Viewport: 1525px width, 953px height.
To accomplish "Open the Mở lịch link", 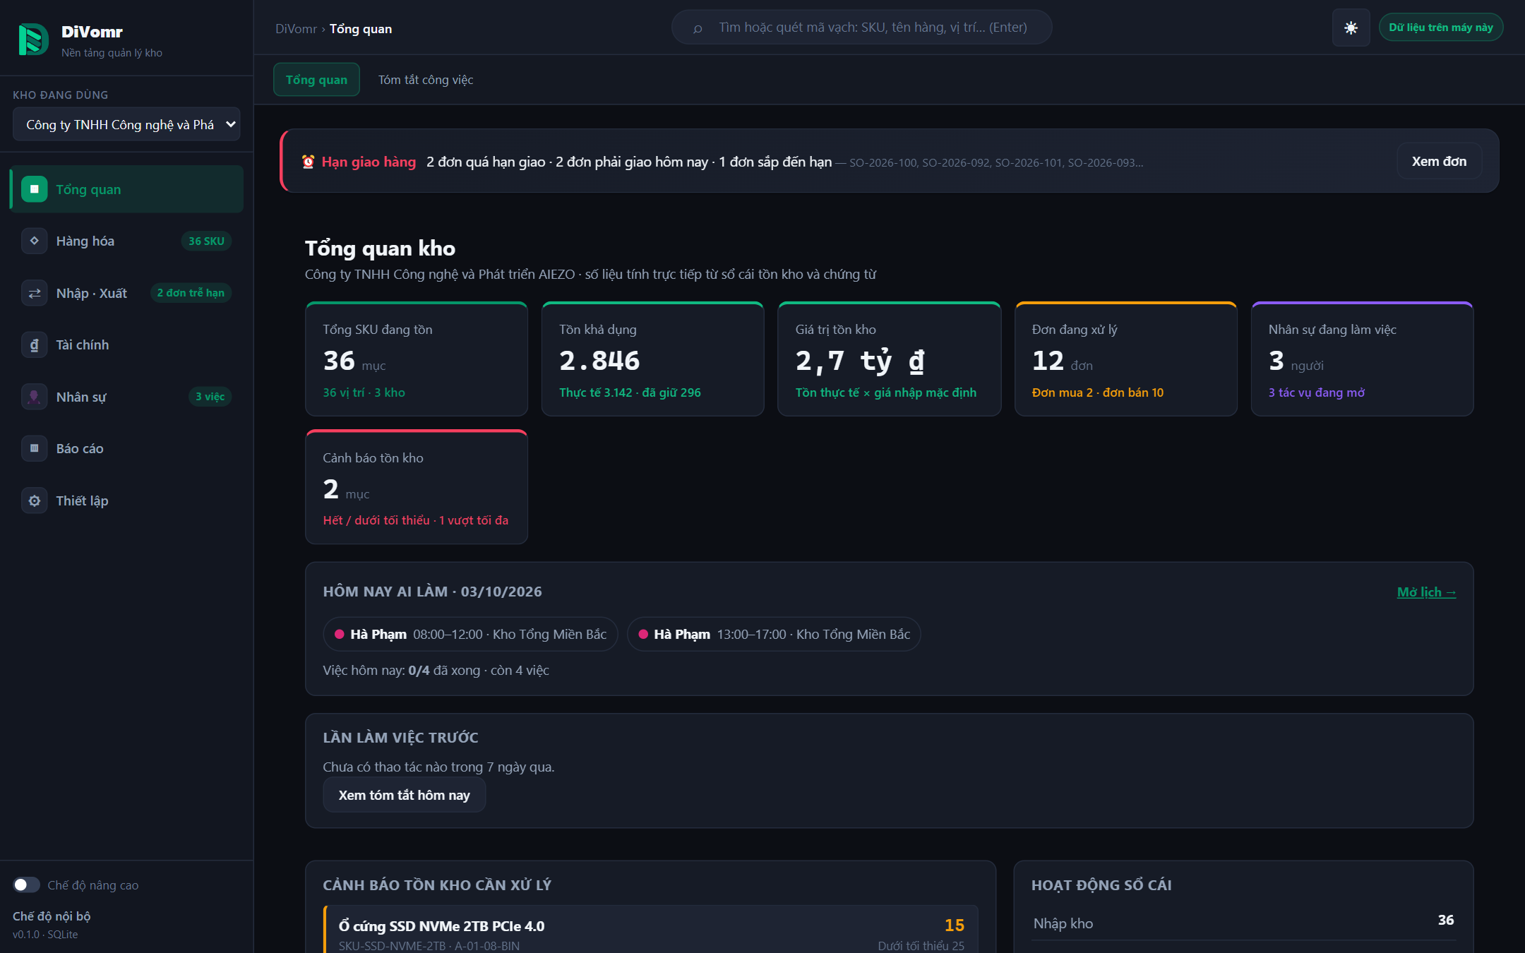I will point(1426,592).
